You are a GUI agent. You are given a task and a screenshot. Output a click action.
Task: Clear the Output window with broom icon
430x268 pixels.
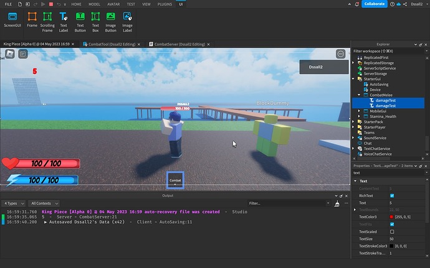(337, 203)
